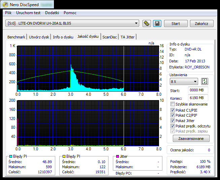Click the Start button

tap(176, 24)
